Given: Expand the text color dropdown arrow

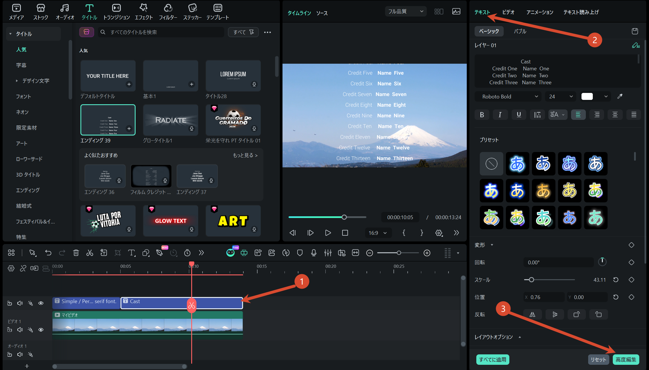Looking at the screenshot, I should click(606, 97).
